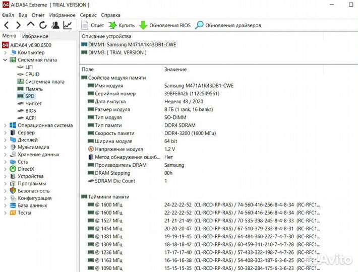The height and width of the screenshot is (272, 358).
Task: Select the Чипсет tree item
Action: 29,103
